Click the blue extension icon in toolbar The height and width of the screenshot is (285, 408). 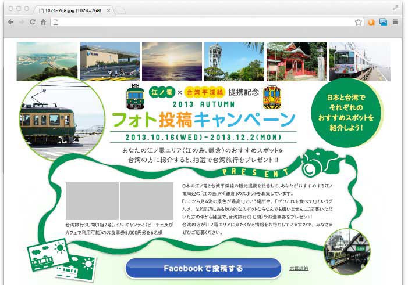click(x=383, y=22)
